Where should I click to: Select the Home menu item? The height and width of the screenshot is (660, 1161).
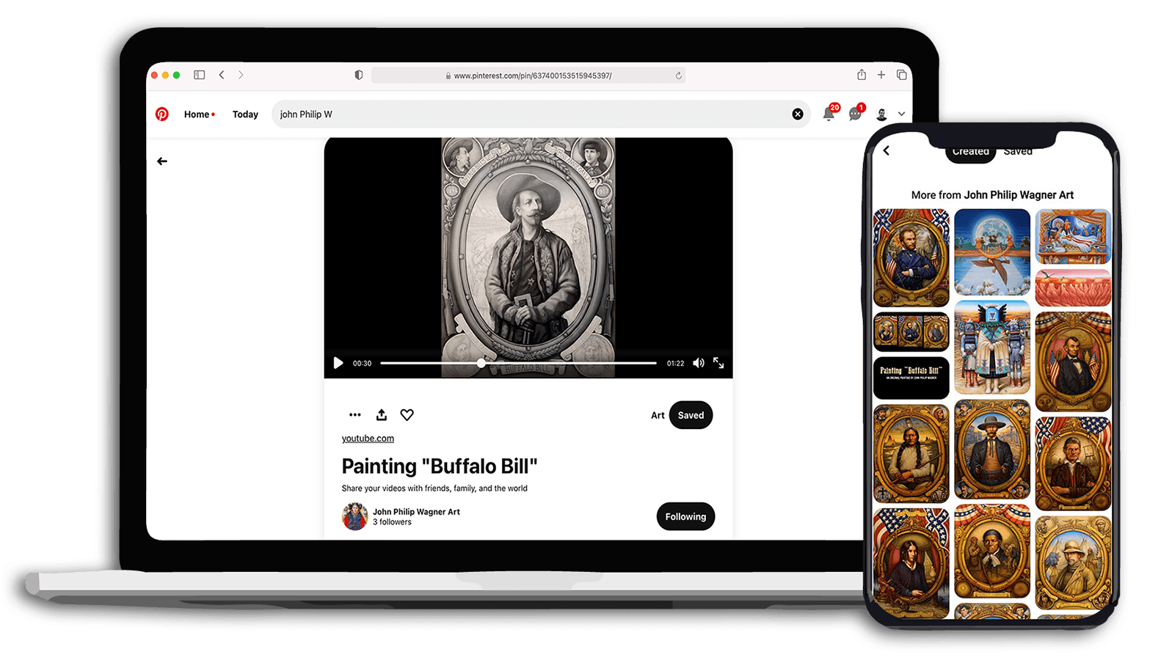point(197,114)
